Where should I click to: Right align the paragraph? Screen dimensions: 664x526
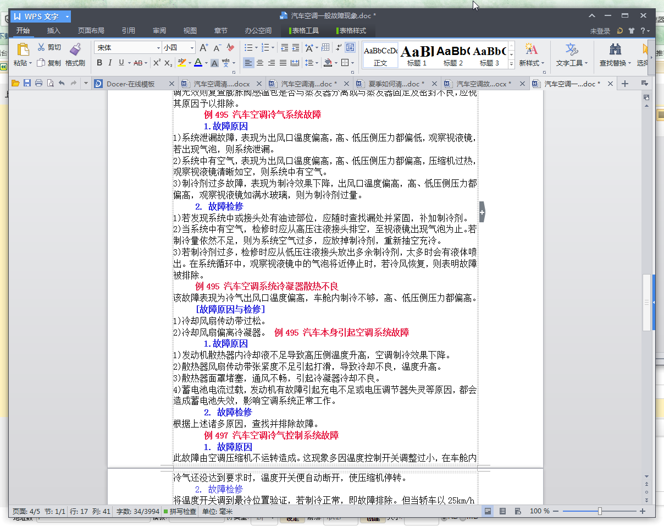coord(272,63)
